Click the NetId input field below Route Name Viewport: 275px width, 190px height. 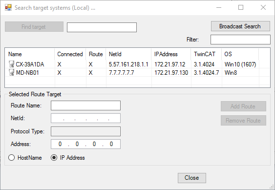85,118
